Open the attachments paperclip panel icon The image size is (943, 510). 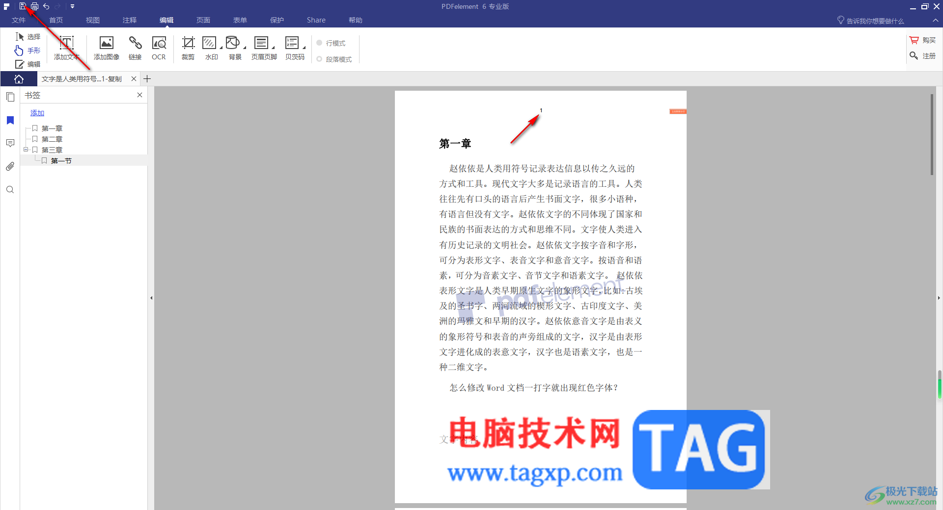10,167
